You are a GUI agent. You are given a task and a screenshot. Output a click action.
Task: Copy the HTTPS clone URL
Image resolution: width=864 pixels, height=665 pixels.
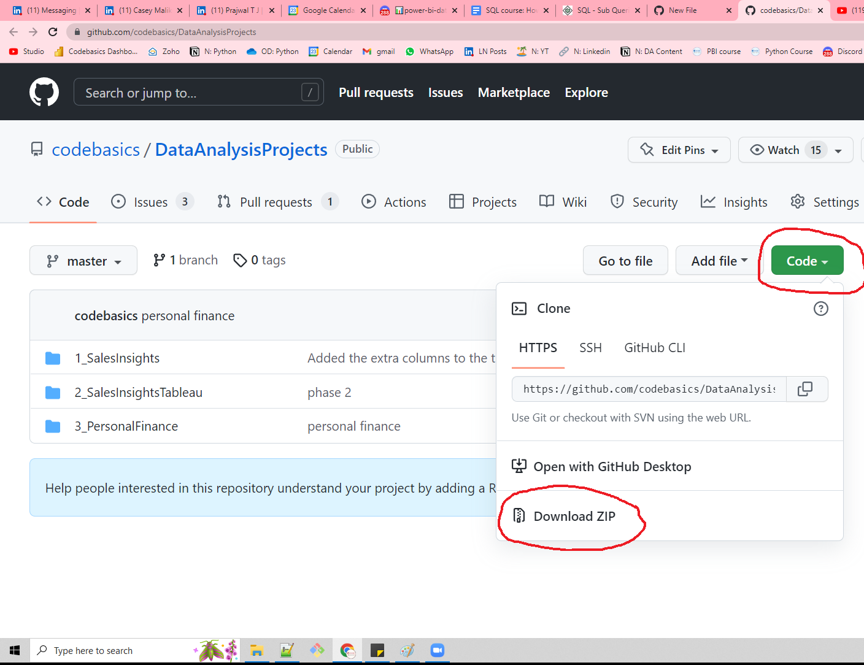coord(805,389)
